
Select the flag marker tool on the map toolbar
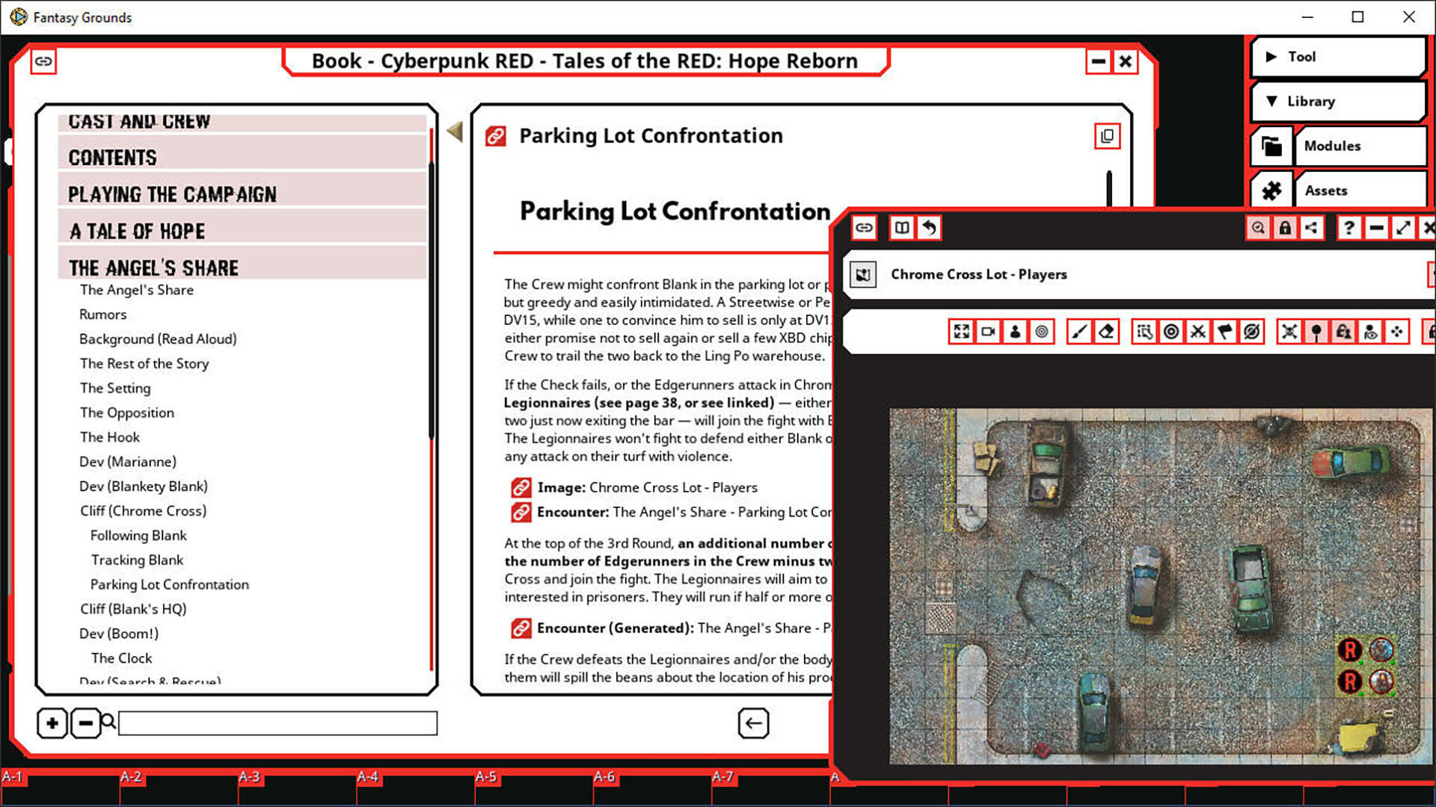[1224, 331]
